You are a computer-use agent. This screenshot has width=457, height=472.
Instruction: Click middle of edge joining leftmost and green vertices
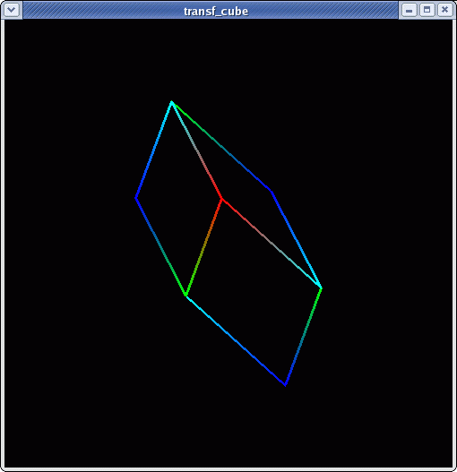(161, 246)
